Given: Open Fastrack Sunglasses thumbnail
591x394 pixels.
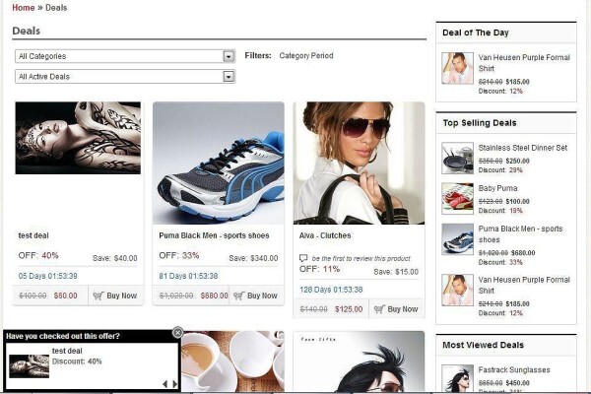Looking at the screenshot, I should point(458,378).
